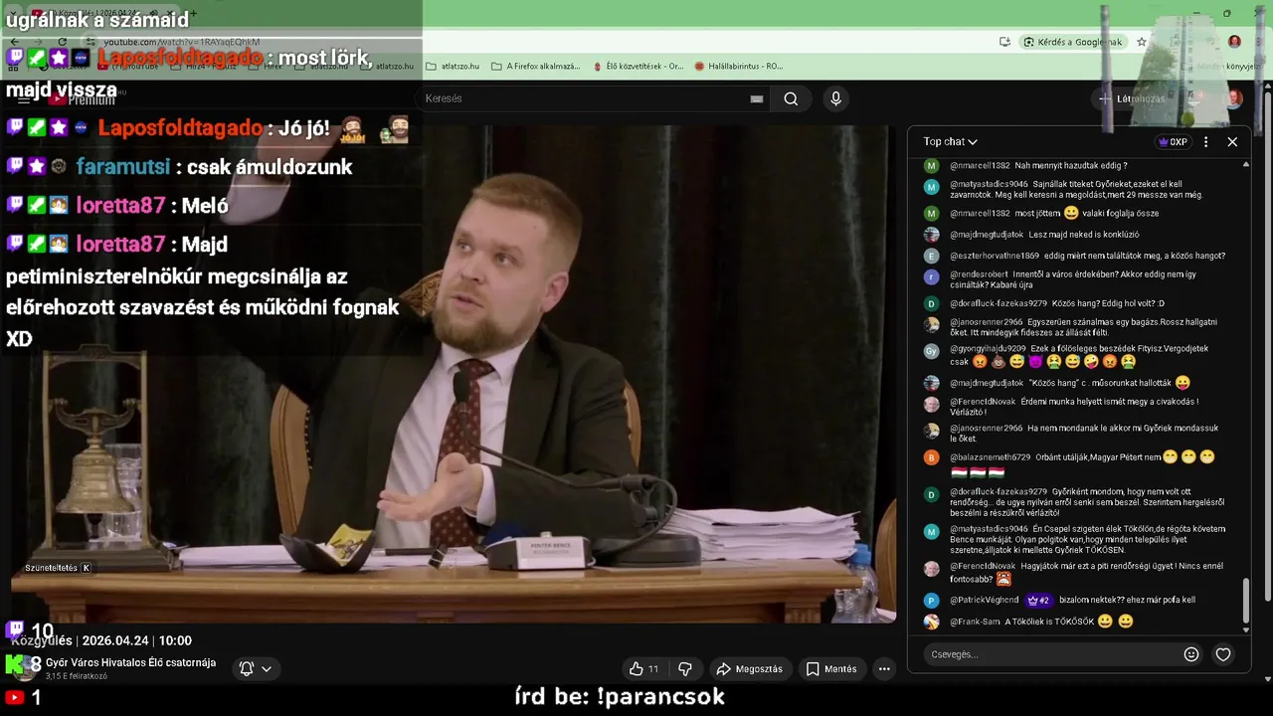Click avatar of @PatrickVéghcnd in chat
This screenshot has height=716, width=1273.
click(931, 601)
